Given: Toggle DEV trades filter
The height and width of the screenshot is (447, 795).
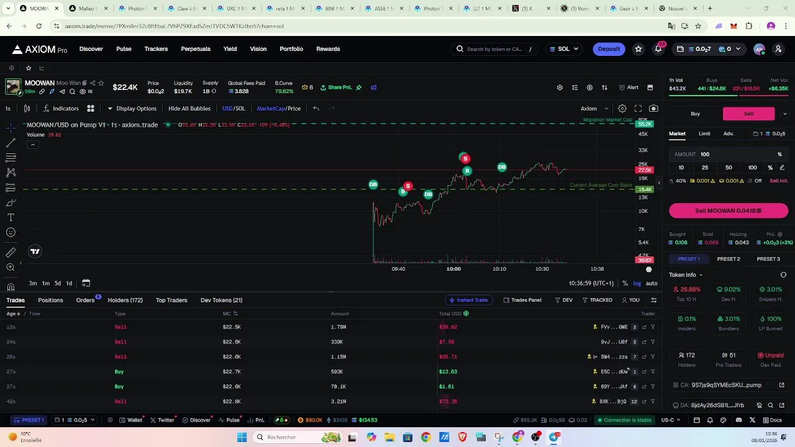Looking at the screenshot, I should (563, 300).
